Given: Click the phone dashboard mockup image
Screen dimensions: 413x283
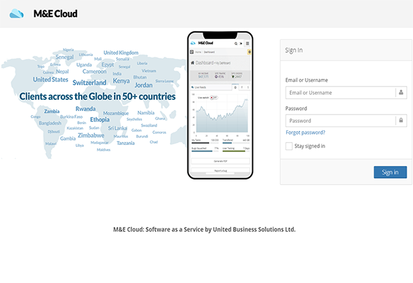Looking at the screenshot, I should (x=220, y=105).
